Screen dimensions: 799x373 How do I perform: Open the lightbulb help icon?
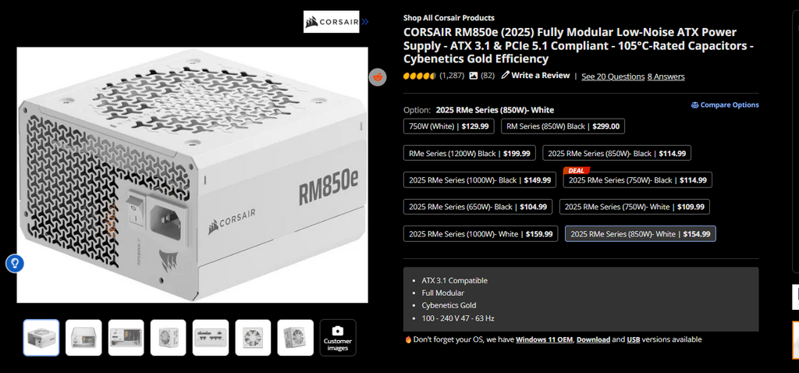pos(15,264)
